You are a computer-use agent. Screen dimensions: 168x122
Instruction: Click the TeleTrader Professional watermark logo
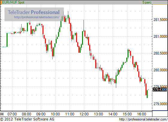click(34, 12)
